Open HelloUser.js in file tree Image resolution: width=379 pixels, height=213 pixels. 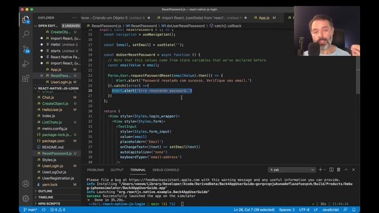[x=57, y=109]
